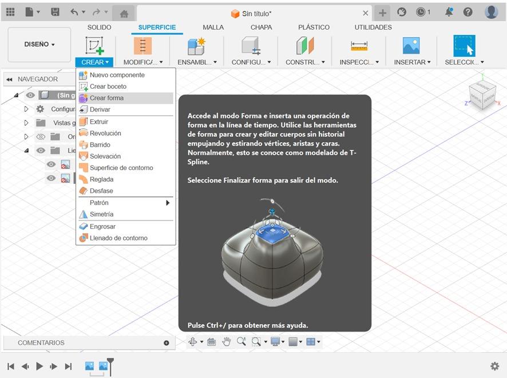
Task: Open the ENSAMBLAR dropdown
Action: pos(197,62)
